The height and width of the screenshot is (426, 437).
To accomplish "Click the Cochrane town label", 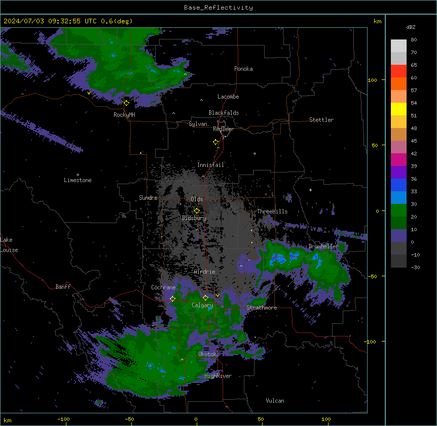I will [x=163, y=287].
